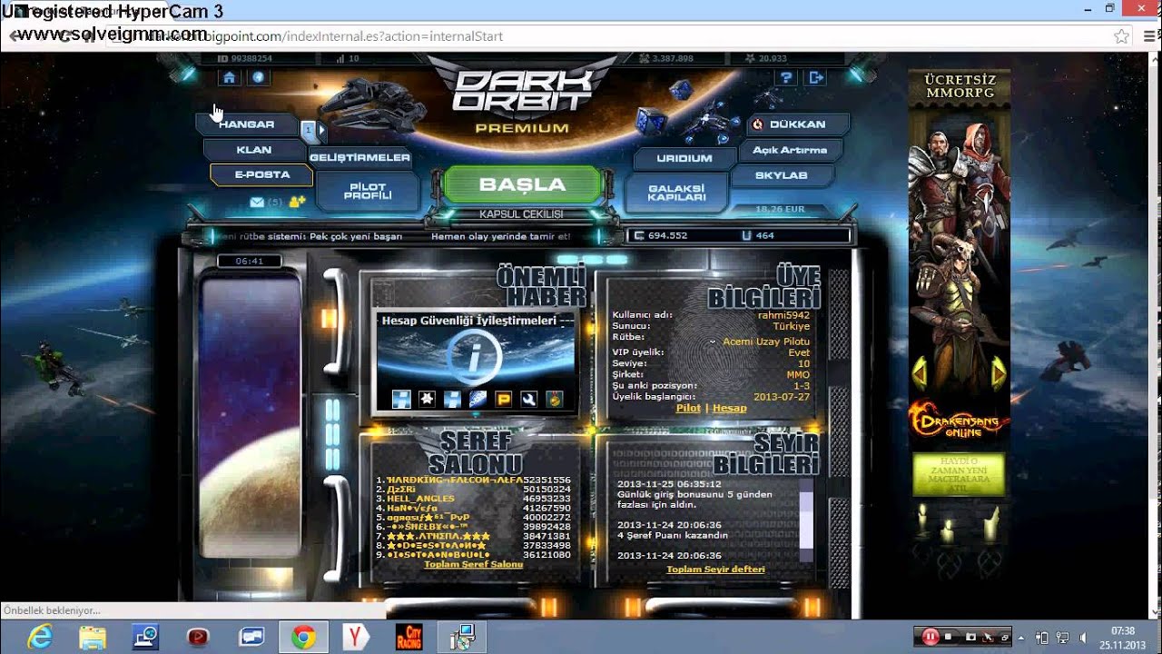1162x654 pixels.
Task: Click the 06:41 timer display
Action: (x=249, y=261)
